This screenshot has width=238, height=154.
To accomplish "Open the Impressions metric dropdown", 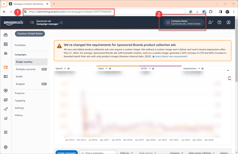I will (198, 68).
